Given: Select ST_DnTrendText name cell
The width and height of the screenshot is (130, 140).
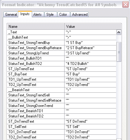Looking at the screenshot, I should point(36,121).
